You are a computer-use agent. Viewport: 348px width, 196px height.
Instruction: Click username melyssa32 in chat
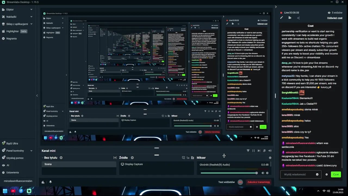click(x=288, y=76)
